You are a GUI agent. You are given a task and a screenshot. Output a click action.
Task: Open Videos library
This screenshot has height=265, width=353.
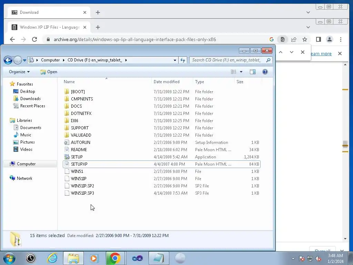23,149
